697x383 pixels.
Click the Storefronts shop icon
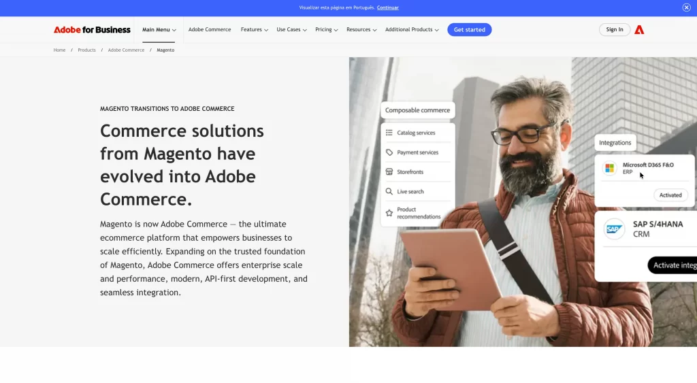pos(389,172)
